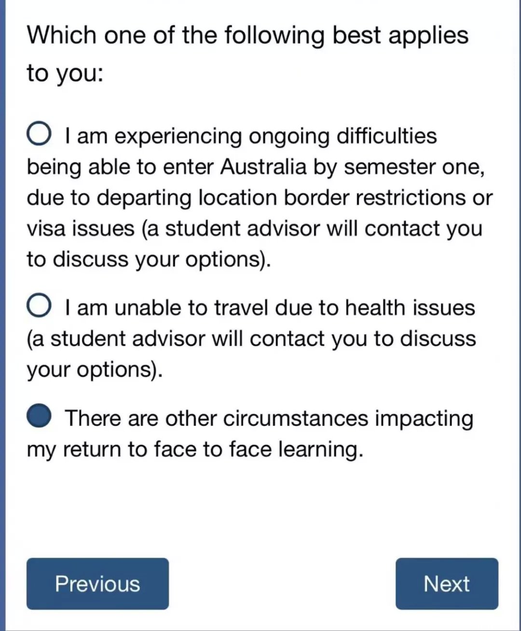The image size is (521, 631).
Task: Click the "your options)." line under health issues
Action: coord(95,370)
